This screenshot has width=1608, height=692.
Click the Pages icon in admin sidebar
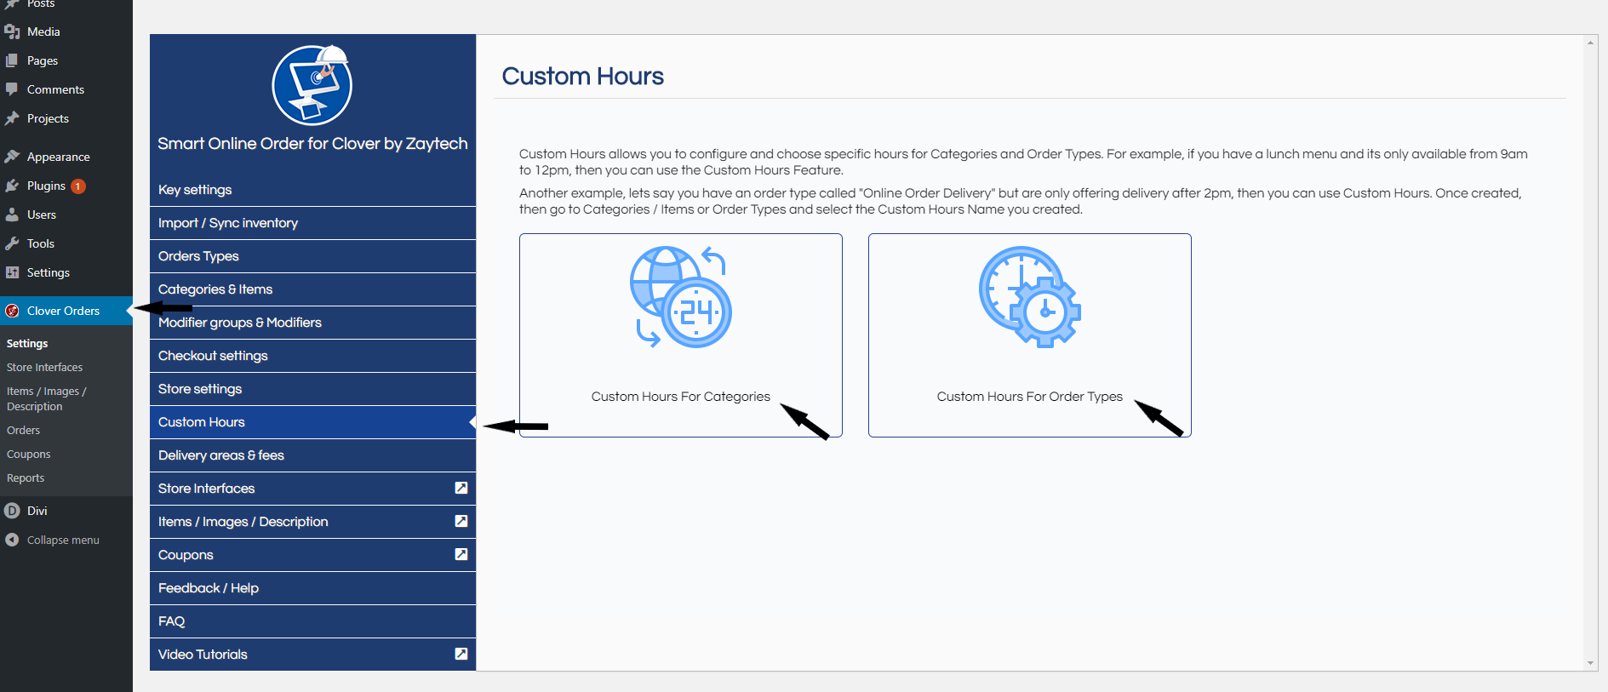tap(12, 60)
